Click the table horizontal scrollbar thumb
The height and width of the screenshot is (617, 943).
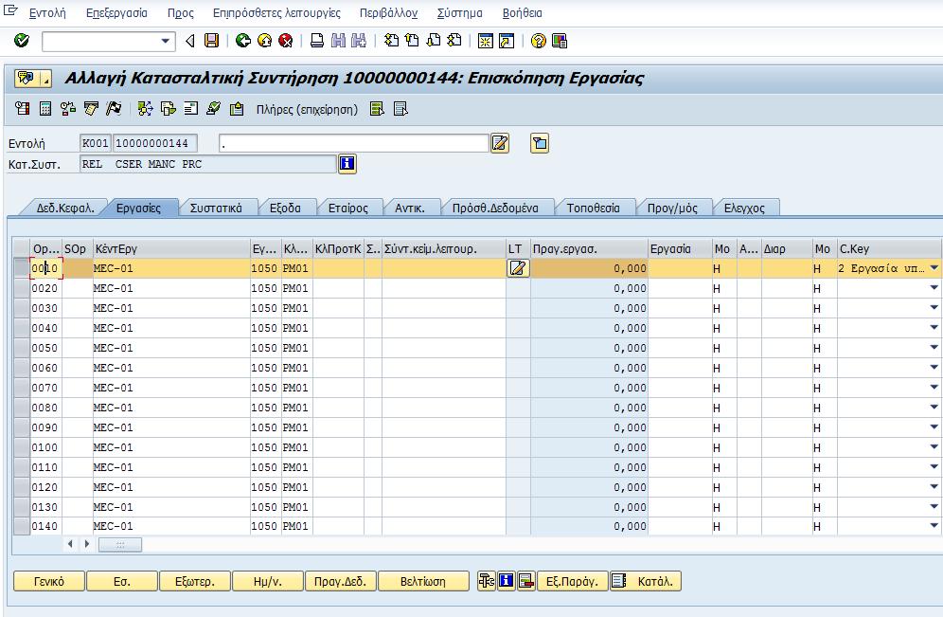(120, 544)
